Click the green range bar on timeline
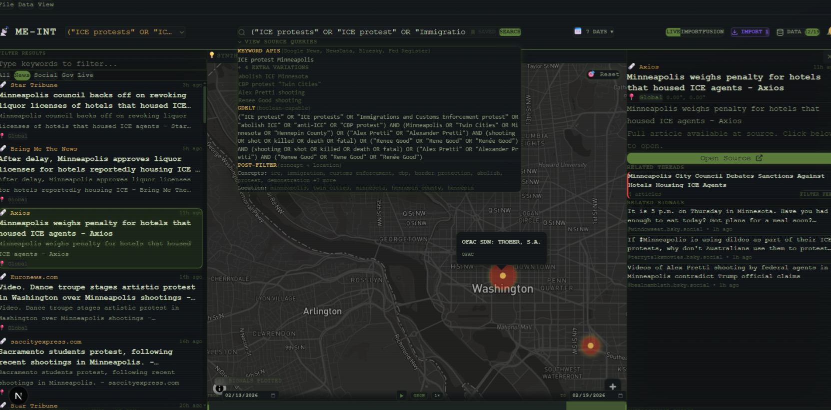Image resolution: width=831 pixels, height=410 pixels. click(596, 406)
